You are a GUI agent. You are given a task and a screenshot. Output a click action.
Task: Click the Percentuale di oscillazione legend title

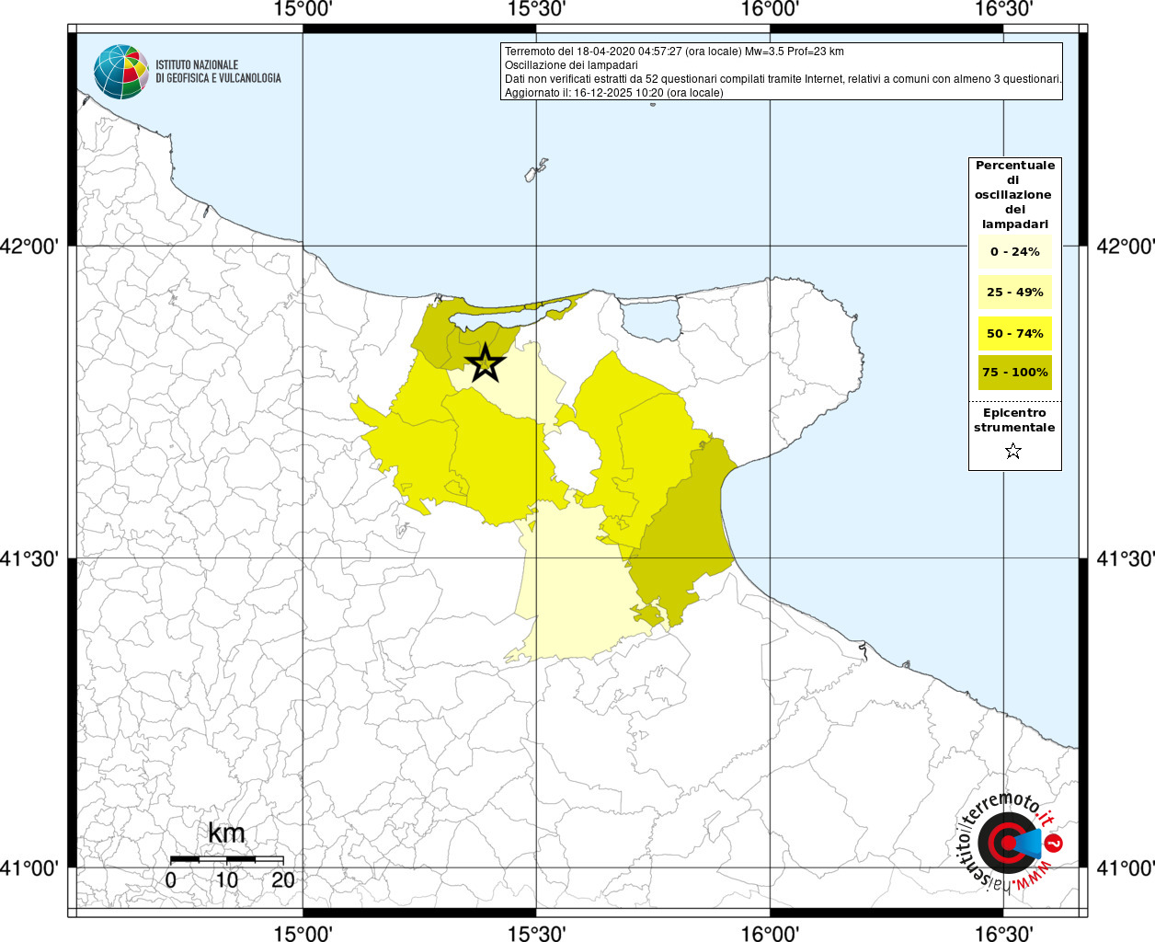(x=1014, y=194)
